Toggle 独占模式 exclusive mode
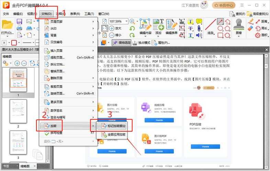Viewport: 270px width, 171px height. tap(141, 43)
